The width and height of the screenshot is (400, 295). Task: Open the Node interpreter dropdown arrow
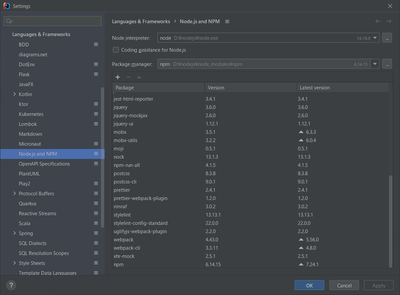375,38
